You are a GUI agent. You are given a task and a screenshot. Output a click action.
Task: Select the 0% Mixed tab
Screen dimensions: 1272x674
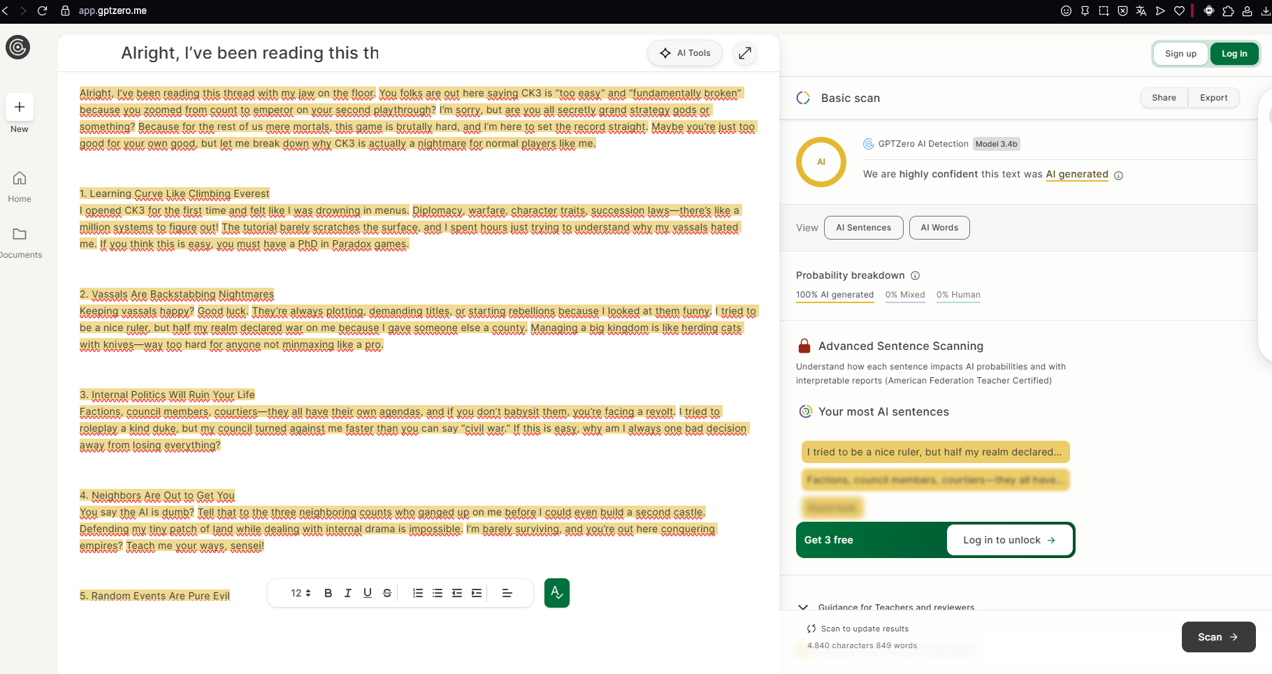coord(905,295)
